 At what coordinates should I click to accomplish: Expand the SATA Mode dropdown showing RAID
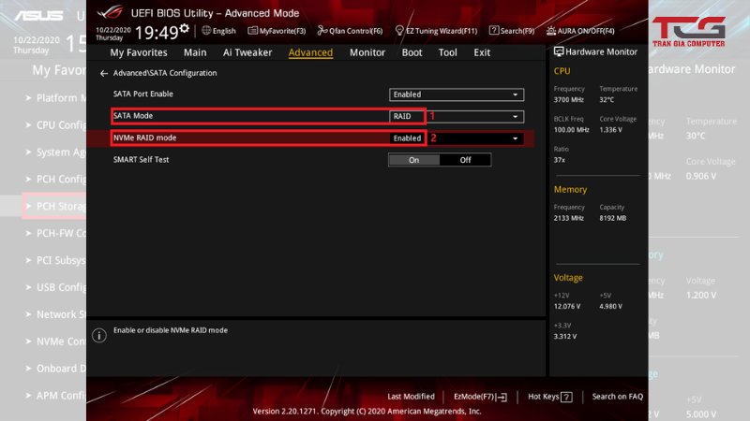pyautogui.click(x=457, y=116)
